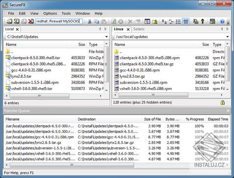This screenshot has height=178, width=234.
Task: Close the Local tab
Action: coord(17,29)
